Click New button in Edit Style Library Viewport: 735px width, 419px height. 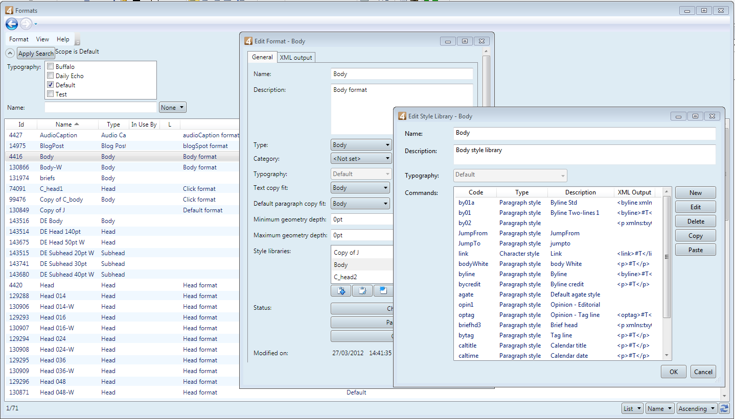[x=695, y=193]
